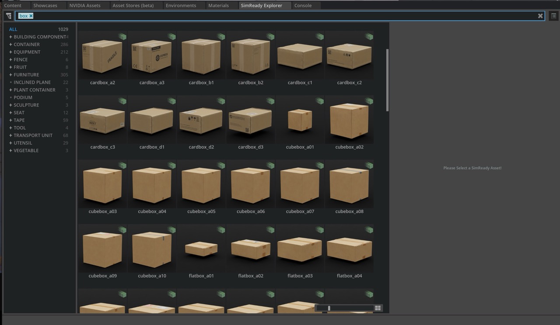Viewport: 560px width, 325px height.
Task: Click green SimReady badge on cardbox_c2
Action: click(x=369, y=37)
